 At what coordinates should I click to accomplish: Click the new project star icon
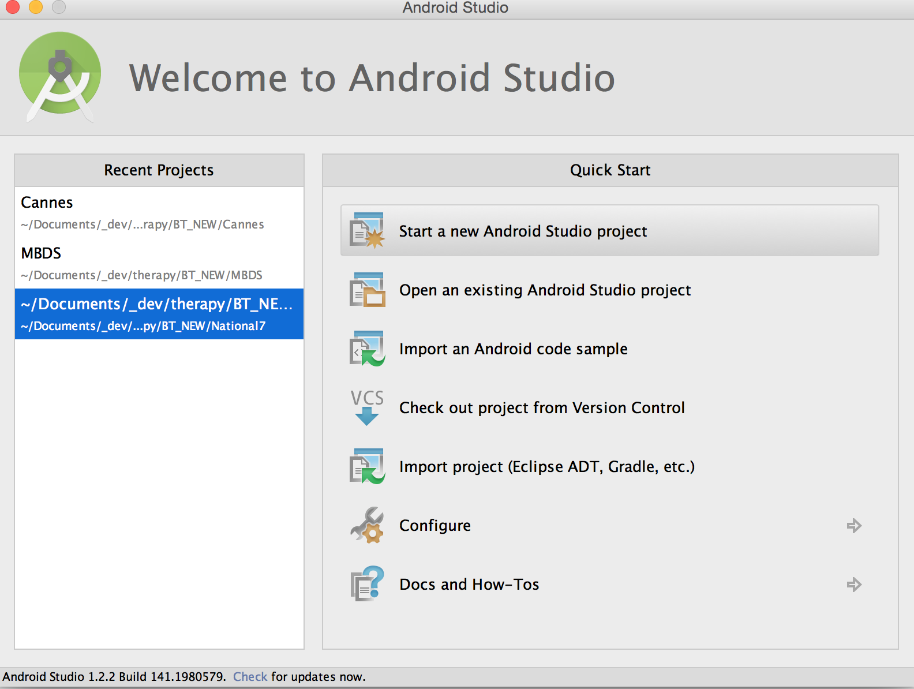367,231
